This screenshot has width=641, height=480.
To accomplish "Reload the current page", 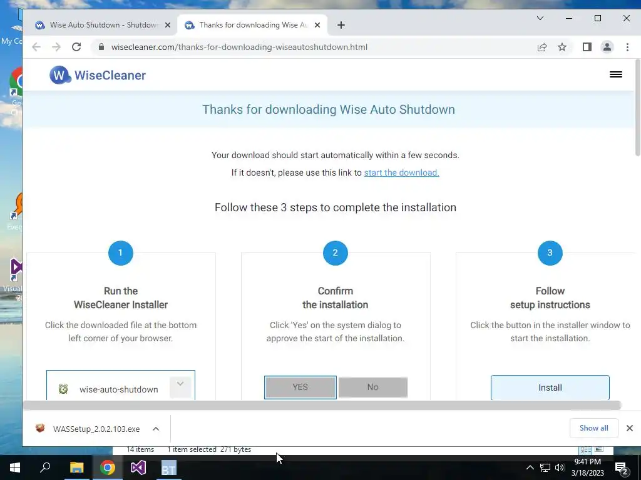I will click(x=76, y=47).
